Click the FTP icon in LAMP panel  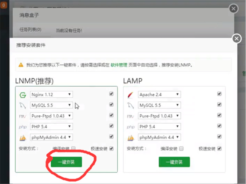pos(130,117)
